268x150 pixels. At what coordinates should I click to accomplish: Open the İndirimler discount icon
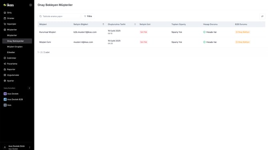pyautogui.click(x=5, y=58)
